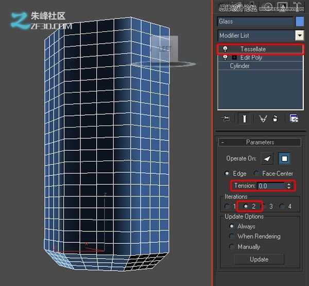Toggle Edit Poly modifier lightbulb

point(225,58)
